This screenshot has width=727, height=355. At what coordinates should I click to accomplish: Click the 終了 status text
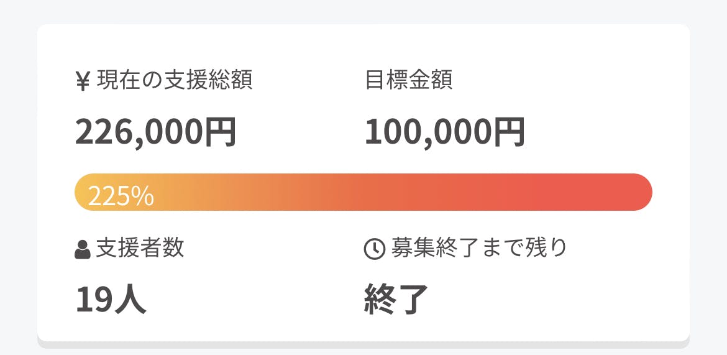click(x=396, y=300)
